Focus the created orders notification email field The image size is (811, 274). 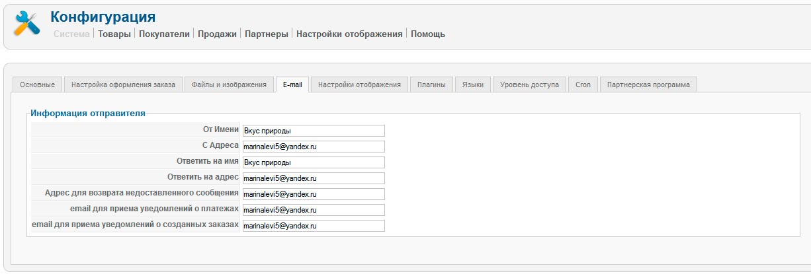(x=314, y=226)
